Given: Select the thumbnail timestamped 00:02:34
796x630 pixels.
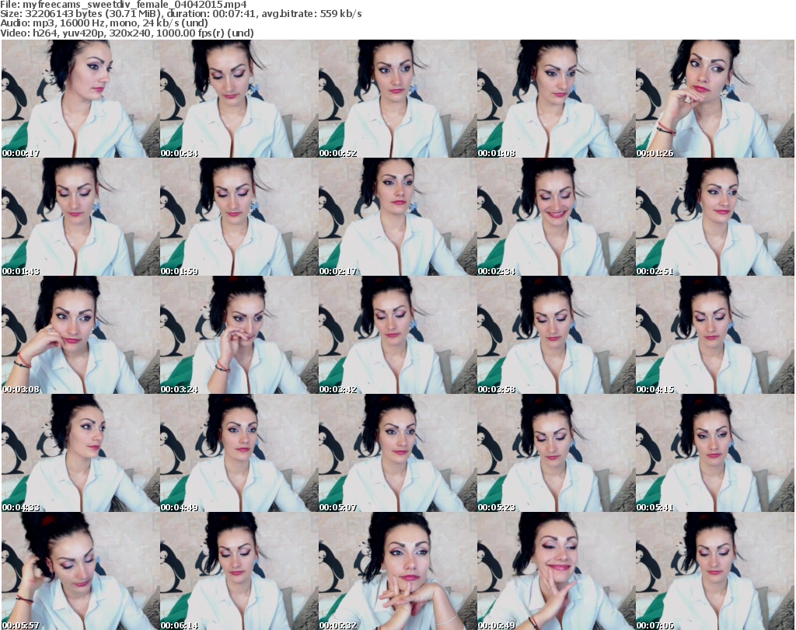Looking at the screenshot, I should coord(556,217).
